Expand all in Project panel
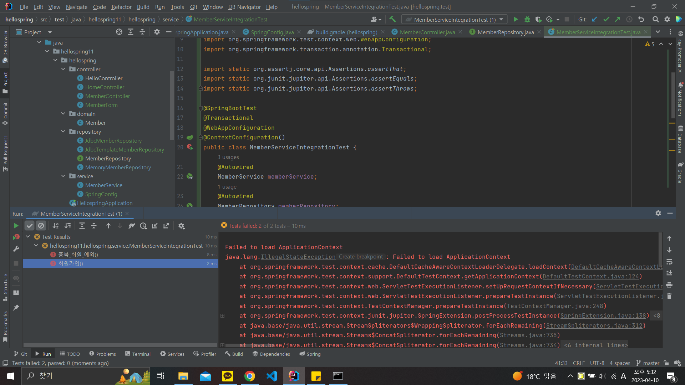The height and width of the screenshot is (385, 685). [131, 32]
